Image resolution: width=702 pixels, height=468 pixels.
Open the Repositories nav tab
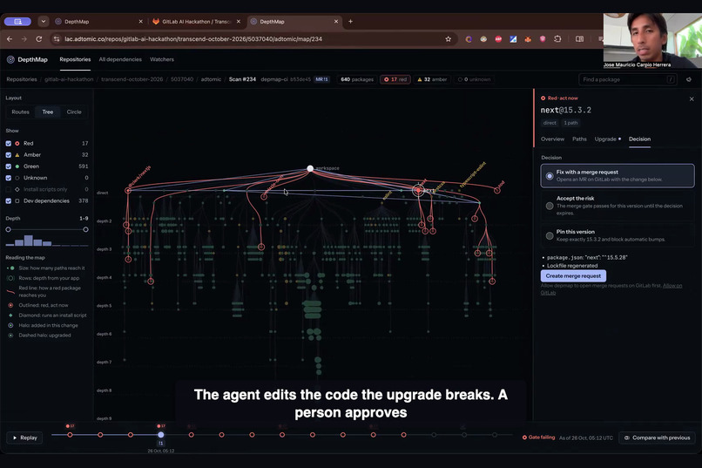[75, 59]
